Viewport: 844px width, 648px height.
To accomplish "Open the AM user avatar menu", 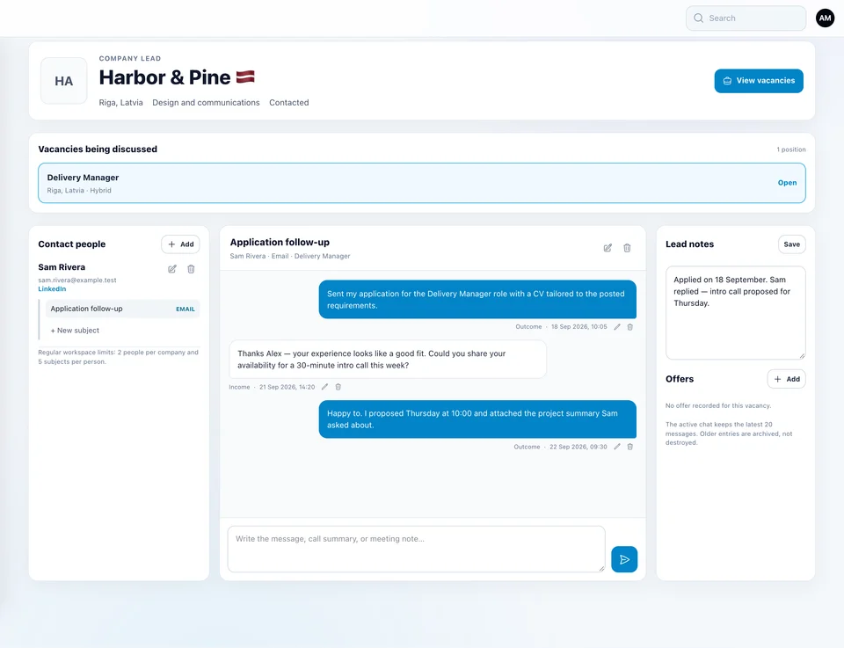I will pos(825,18).
